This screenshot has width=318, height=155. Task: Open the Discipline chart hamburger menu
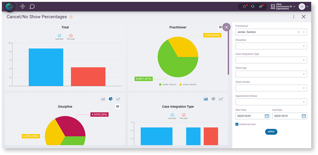click(x=118, y=107)
